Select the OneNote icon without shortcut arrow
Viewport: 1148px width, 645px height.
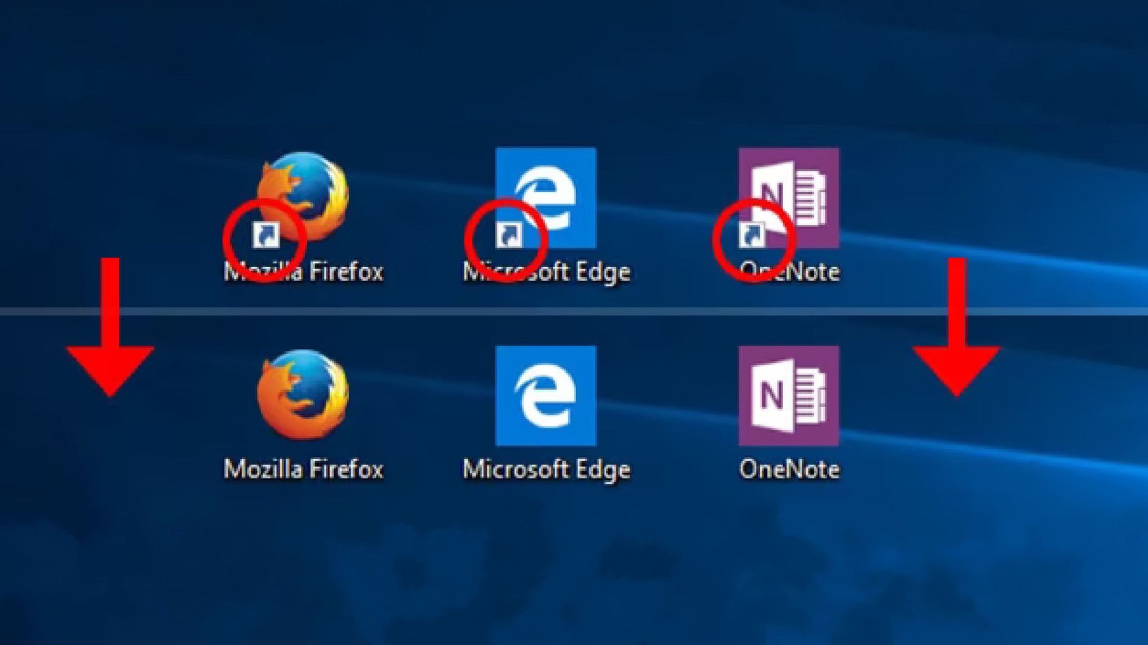point(789,396)
